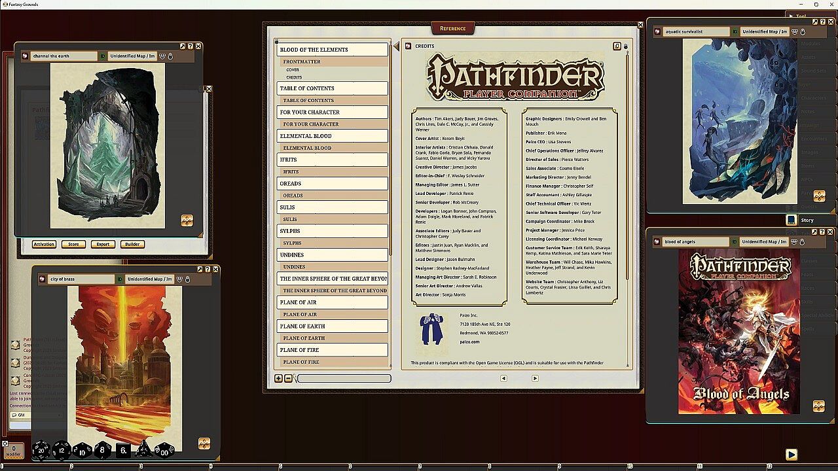Click share mask icon on city of brass
The image size is (838, 471).
click(x=179, y=279)
